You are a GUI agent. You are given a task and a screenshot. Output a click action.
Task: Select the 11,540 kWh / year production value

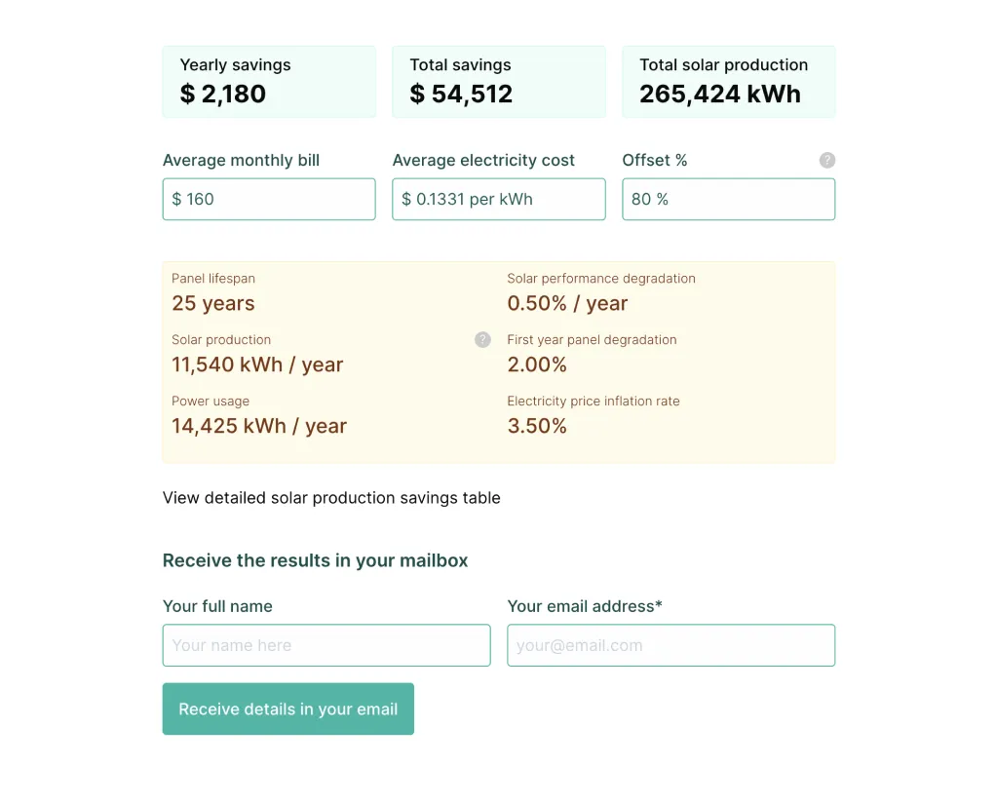coord(257,365)
